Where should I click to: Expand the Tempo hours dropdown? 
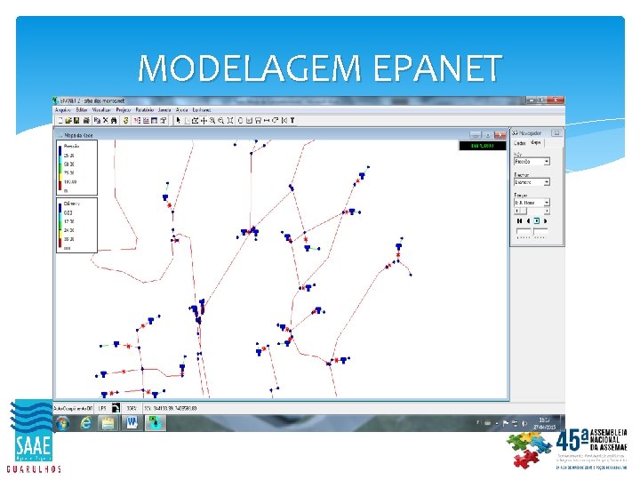point(547,203)
